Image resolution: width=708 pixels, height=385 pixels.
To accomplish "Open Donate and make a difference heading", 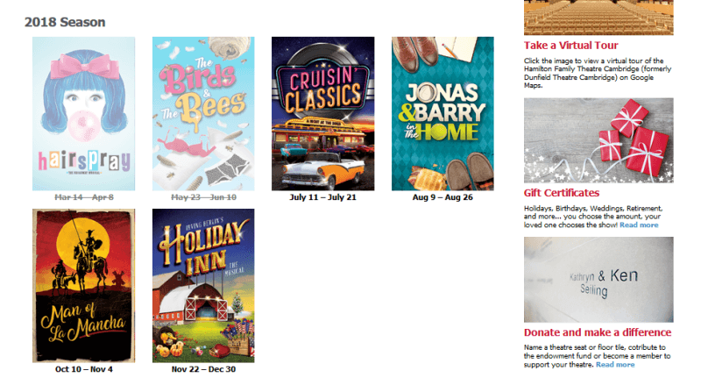I will [x=598, y=332].
